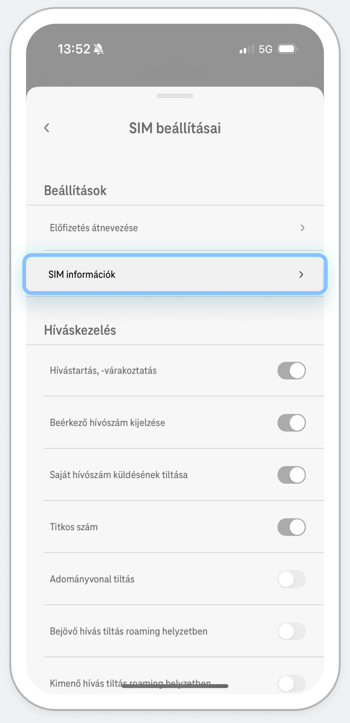Image resolution: width=350 pixels, height=723 pixels.
Task: Turn off Beérkező hívószám kijelzése
Action: 291,422
